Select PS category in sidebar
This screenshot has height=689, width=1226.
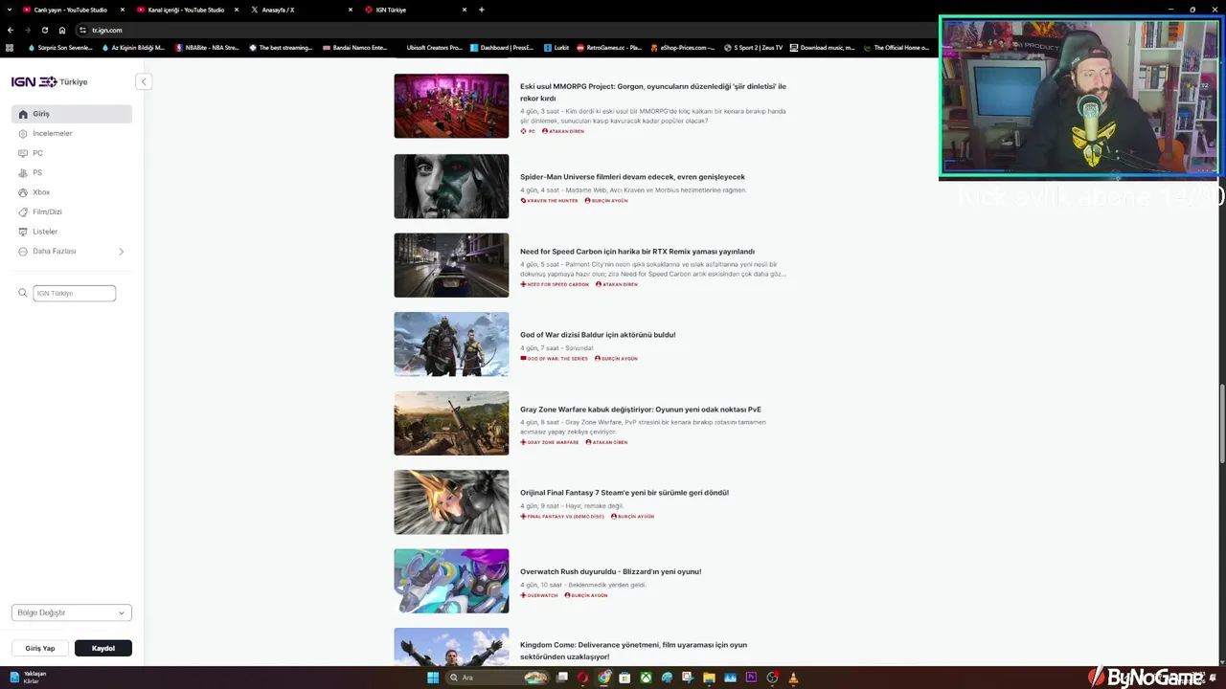[x=72, y=172]
